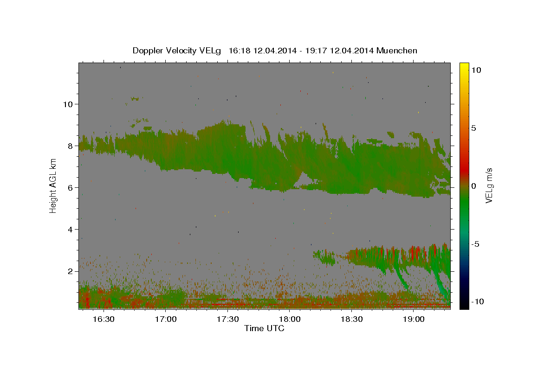Click the colorbar value -10 at bottom
557x371 pixels.
(477, 301)
